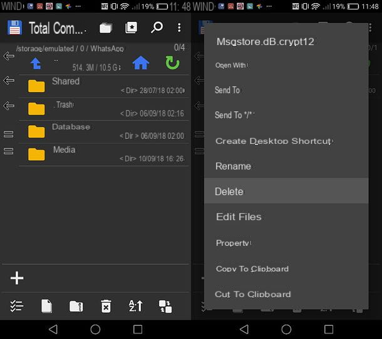The image size is (382, 339).
Task: Tap the A-Z sort icon
Action: click(136, 306)
